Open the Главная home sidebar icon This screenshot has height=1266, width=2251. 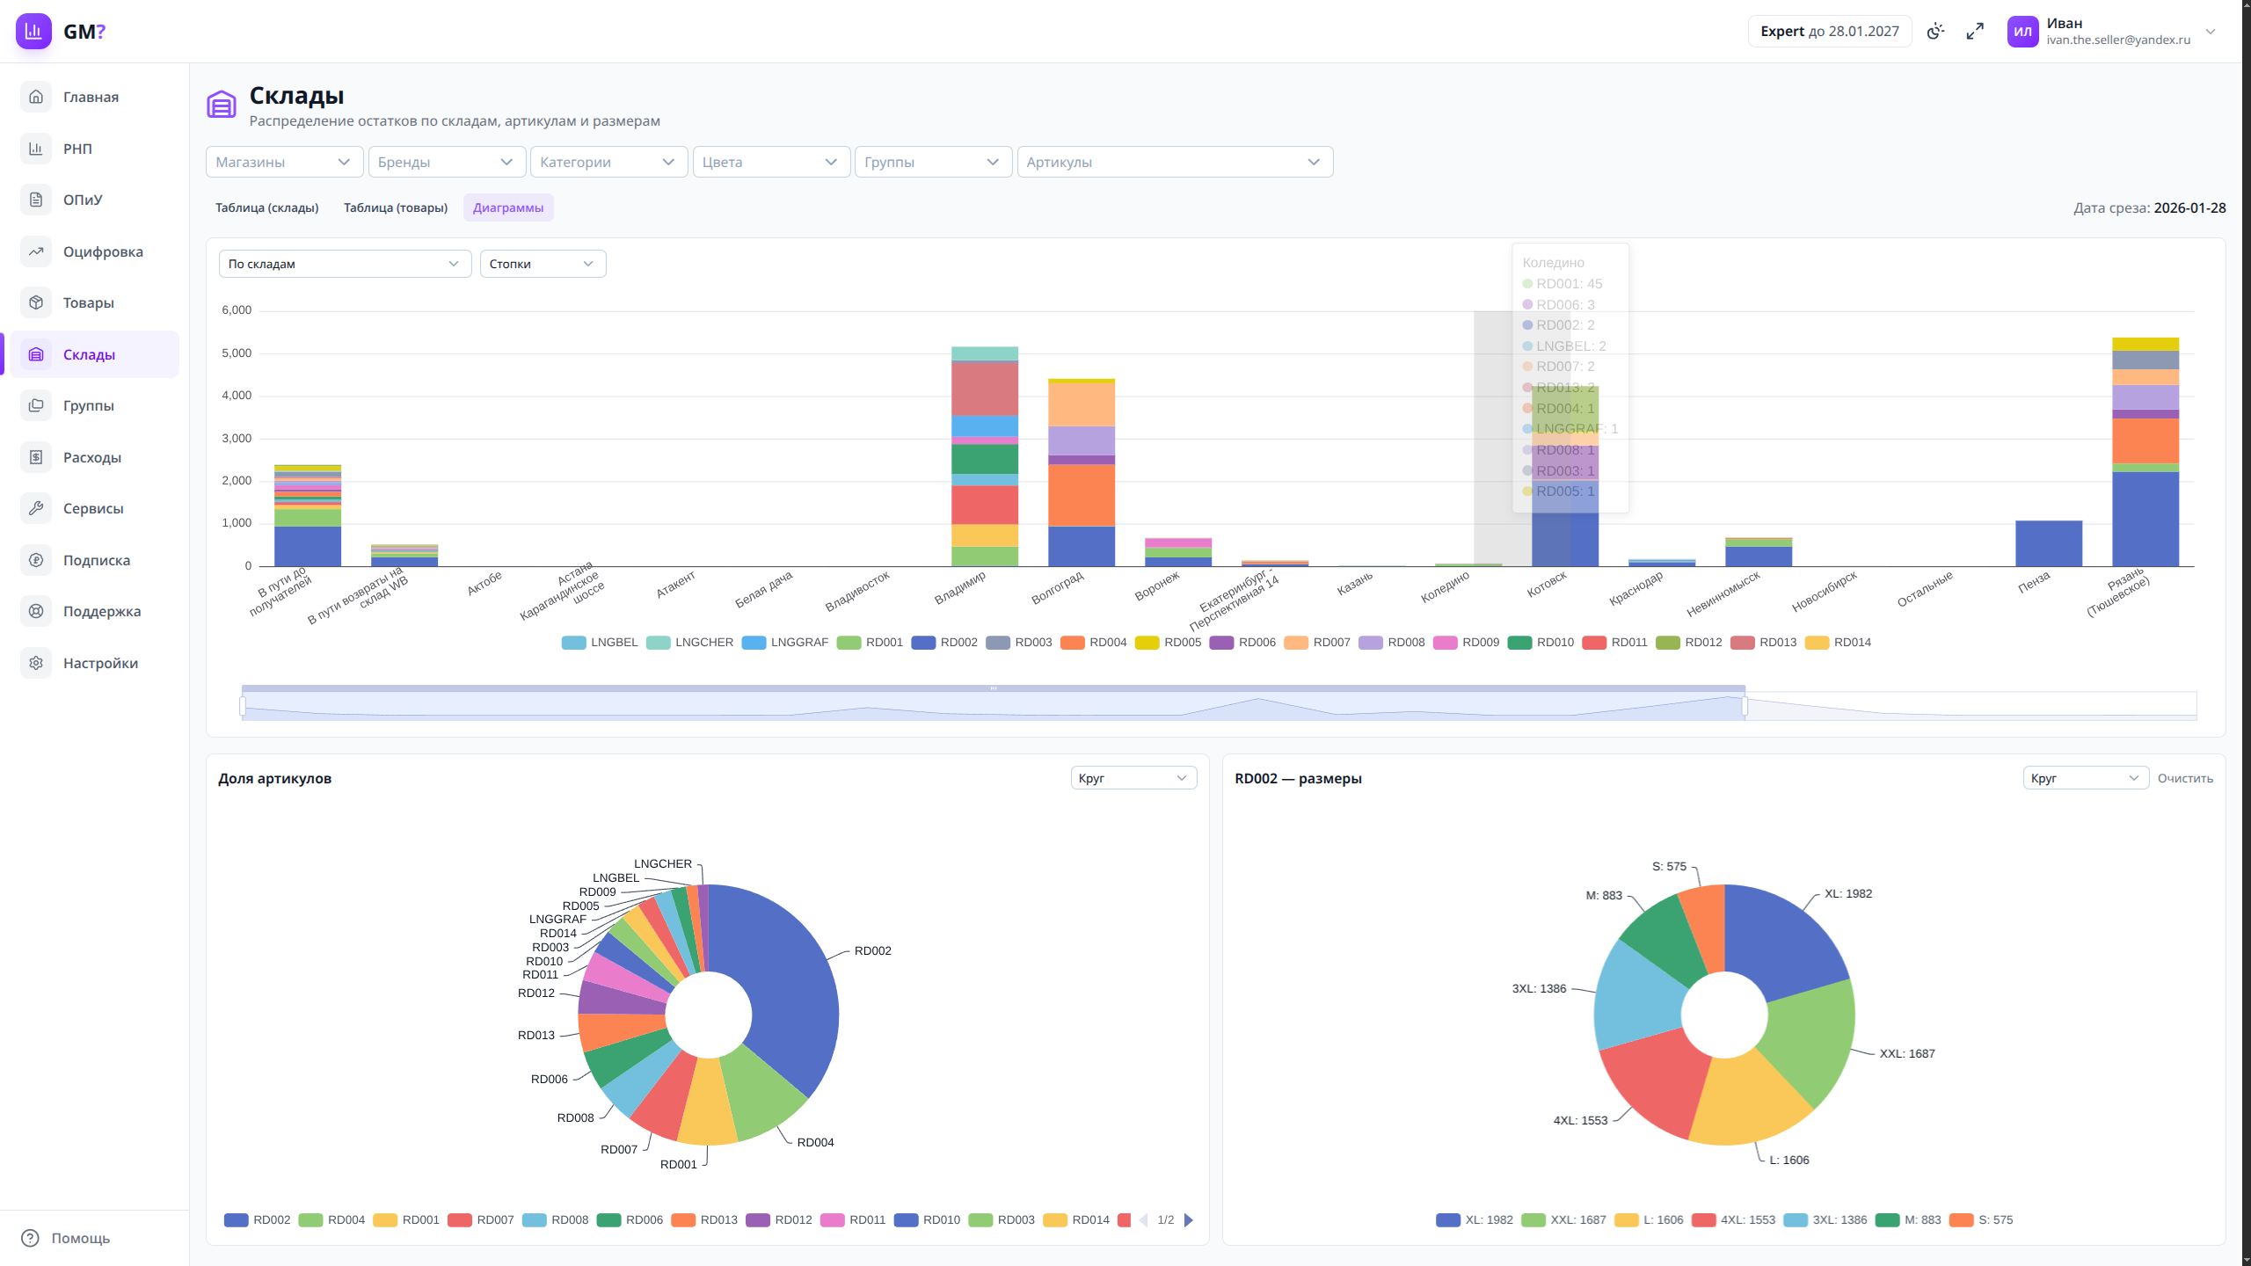[x=36, y=97]
